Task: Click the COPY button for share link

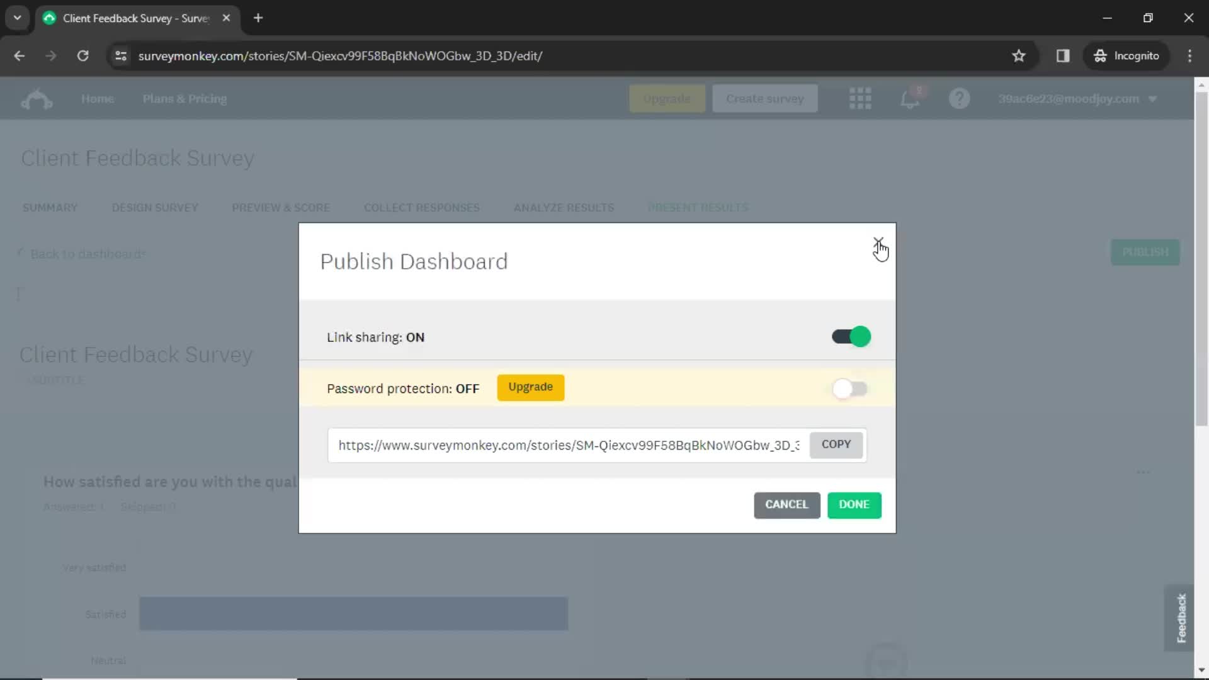Action: point(836,444)
